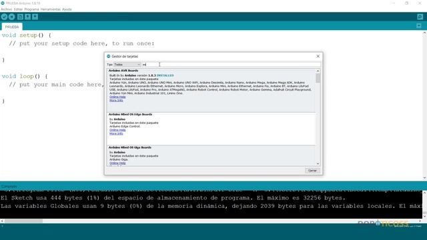The width and height of the screenshot is (427, 240).
Task: Click the console scroll-left arrow
Action: pyautogui.click(x=2, y=221)
